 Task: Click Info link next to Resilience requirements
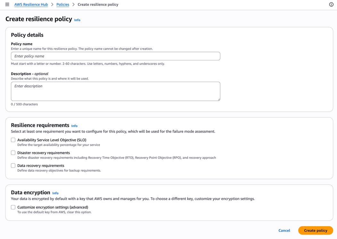[74, 126]
